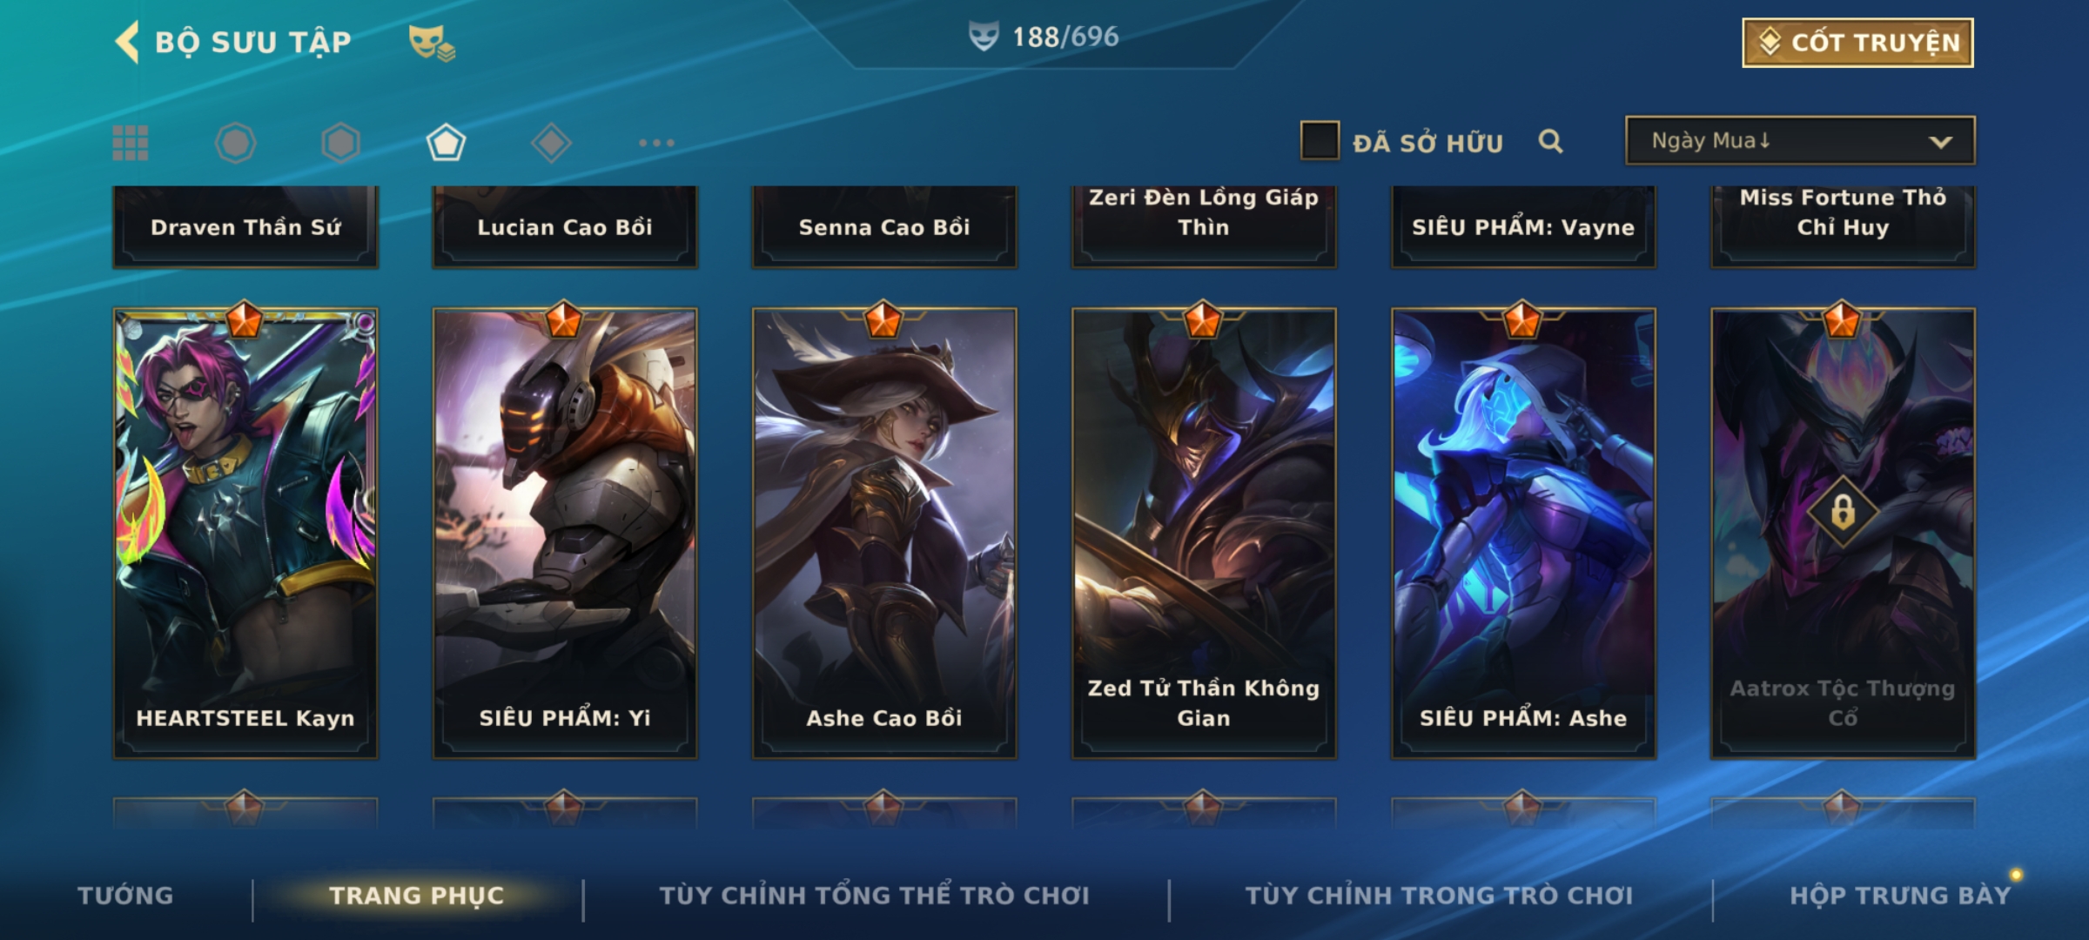Select the highlighted pentagon rarity filter icon
The image size is (2089, 940).
446,143
